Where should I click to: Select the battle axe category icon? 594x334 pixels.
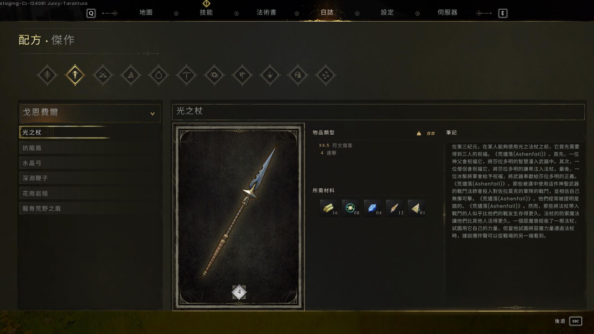pyautogui.click(x=242, y=75)
